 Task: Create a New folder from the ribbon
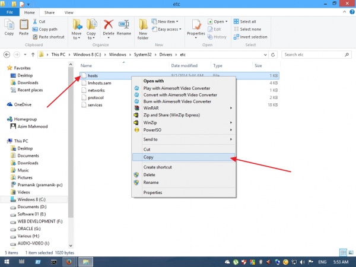pos(143,29)
